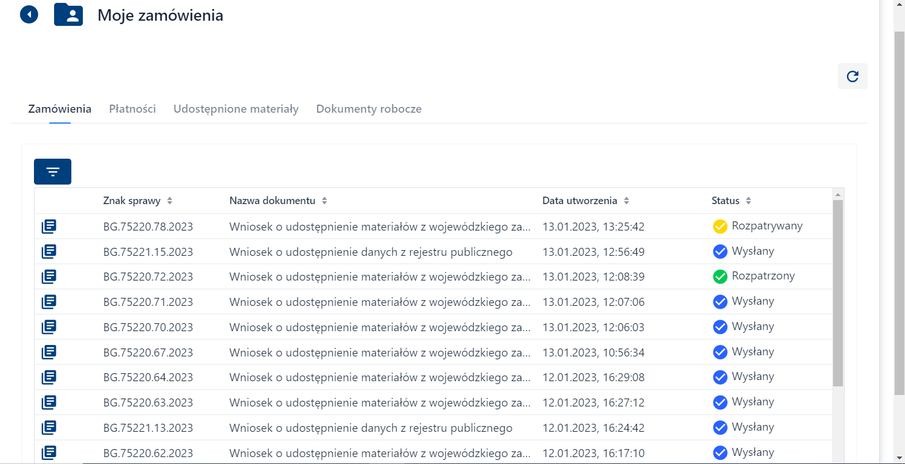Image resolution: width=905 pixels, height=464 pixels.
Task: Click the Moje zamówienia folder icon
Action: click(68, 15)
